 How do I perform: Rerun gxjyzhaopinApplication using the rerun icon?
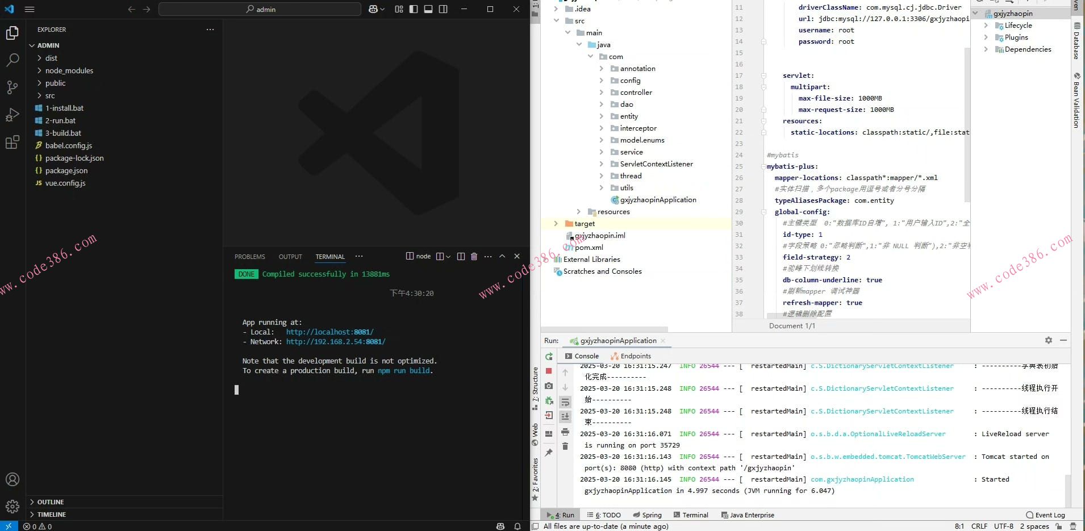pos(549,357)
